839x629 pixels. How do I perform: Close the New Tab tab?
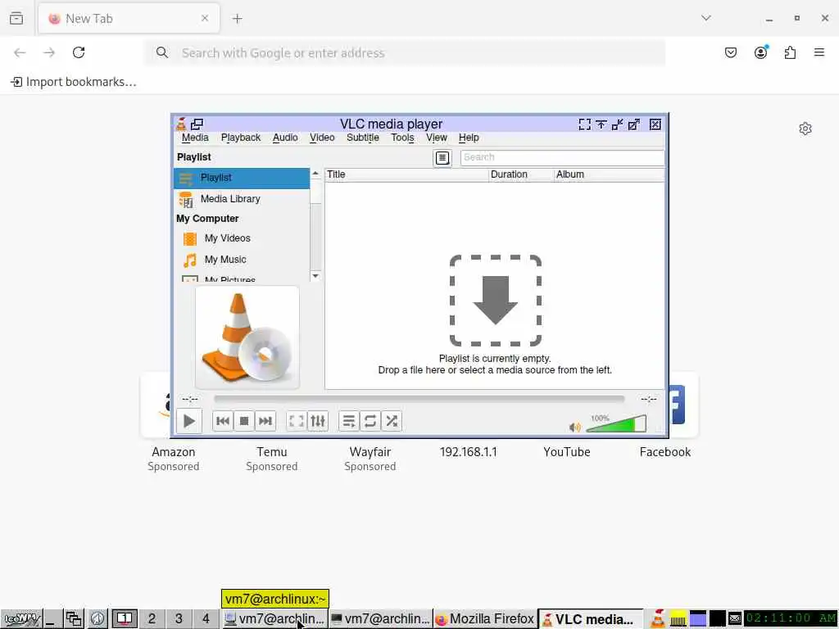[205, 18]
